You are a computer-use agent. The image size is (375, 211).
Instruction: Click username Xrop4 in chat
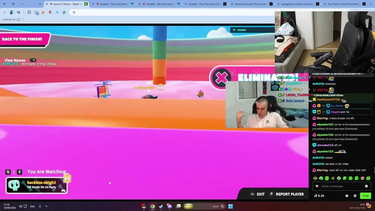click(335, 112)
